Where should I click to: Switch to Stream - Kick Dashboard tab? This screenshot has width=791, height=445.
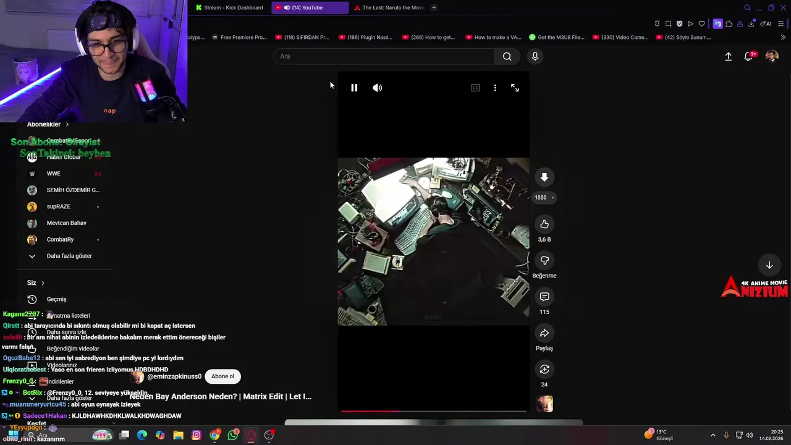[229, 7]
